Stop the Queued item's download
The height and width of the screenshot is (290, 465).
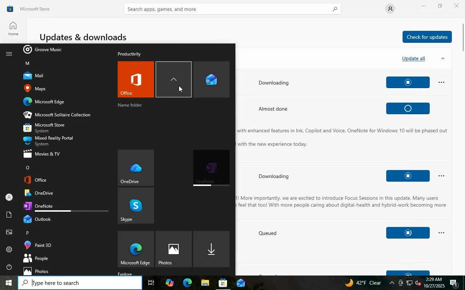pyautogui.click(x=408, y=233)
